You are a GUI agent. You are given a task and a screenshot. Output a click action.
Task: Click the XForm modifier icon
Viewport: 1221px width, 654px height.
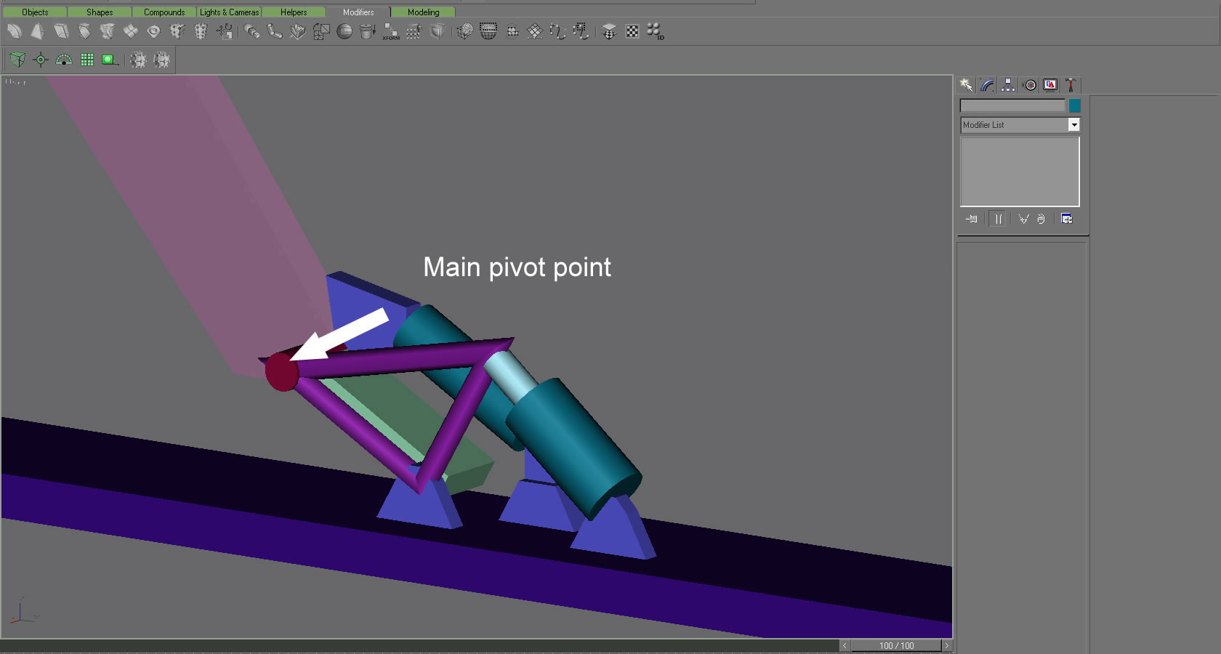pos(391,31)
